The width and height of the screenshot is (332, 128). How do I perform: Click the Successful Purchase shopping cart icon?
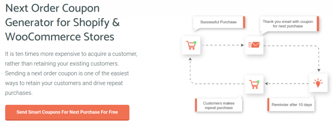(191, 45)
